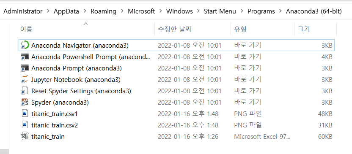Expand the chevron after the AppData breadcrumb
This screenshot has height=154, width=352.
pos(85,11)
